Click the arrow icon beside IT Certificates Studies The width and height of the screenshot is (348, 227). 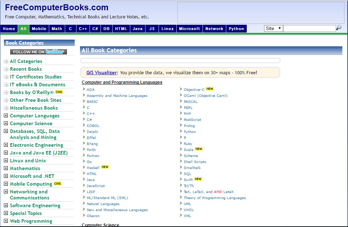(6, 77)
